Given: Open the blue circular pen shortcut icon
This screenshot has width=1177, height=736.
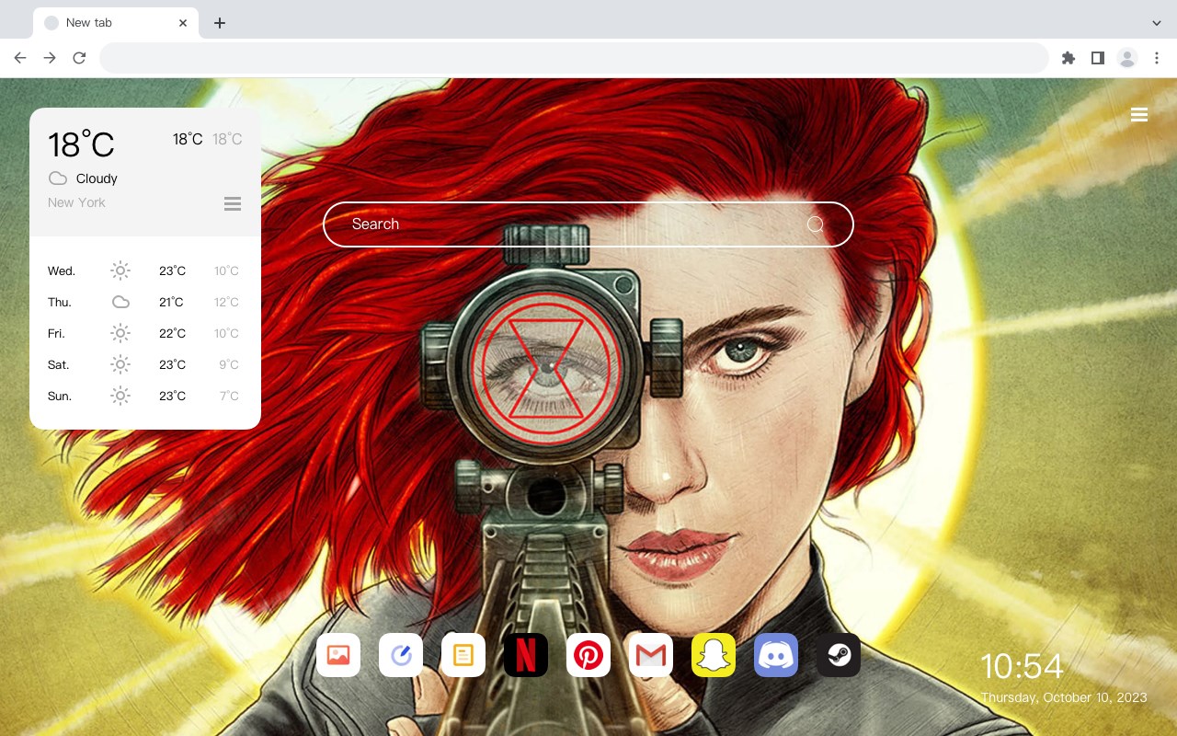Looking at the screenshot, I should point(401,655).
